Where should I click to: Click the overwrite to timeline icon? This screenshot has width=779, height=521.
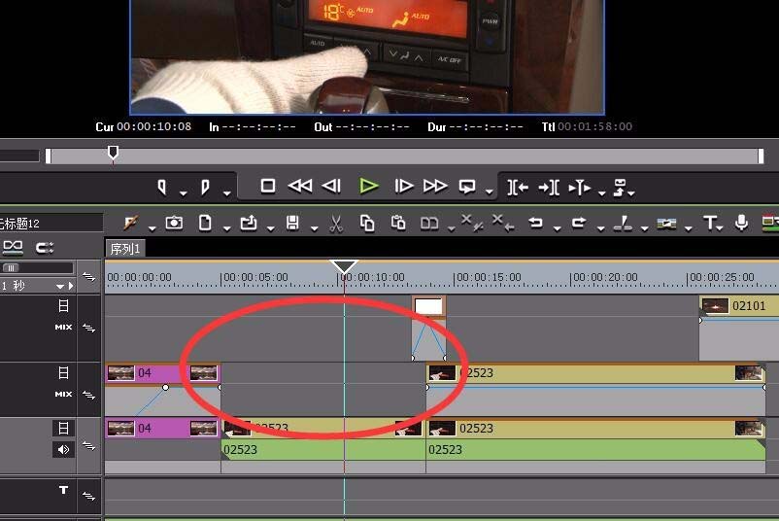pyautogui.click(x=549, y=188)
